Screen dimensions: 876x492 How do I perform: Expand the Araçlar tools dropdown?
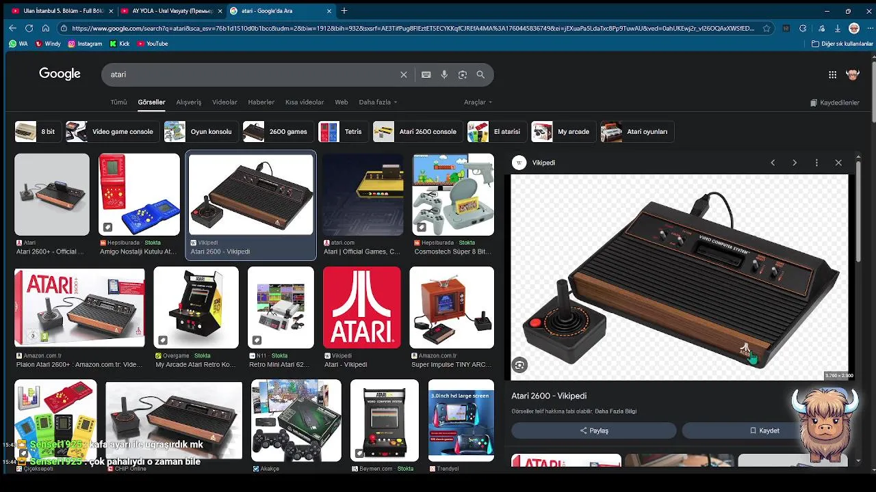click(478, 102)
